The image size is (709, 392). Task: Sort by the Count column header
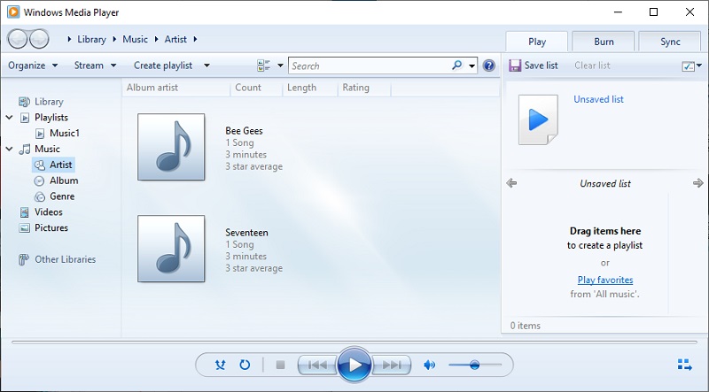[256, 88]
